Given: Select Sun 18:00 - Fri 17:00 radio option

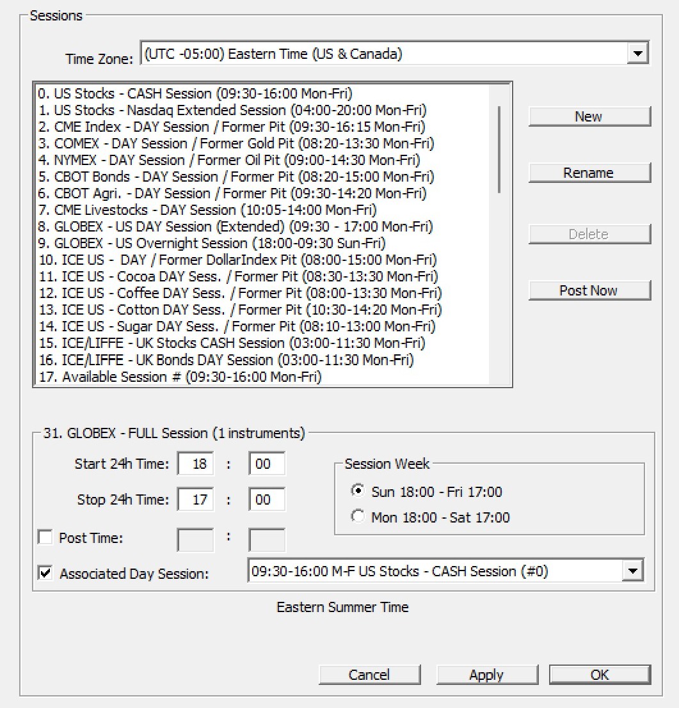Looking at the screenshot, I should click(357, 491).
